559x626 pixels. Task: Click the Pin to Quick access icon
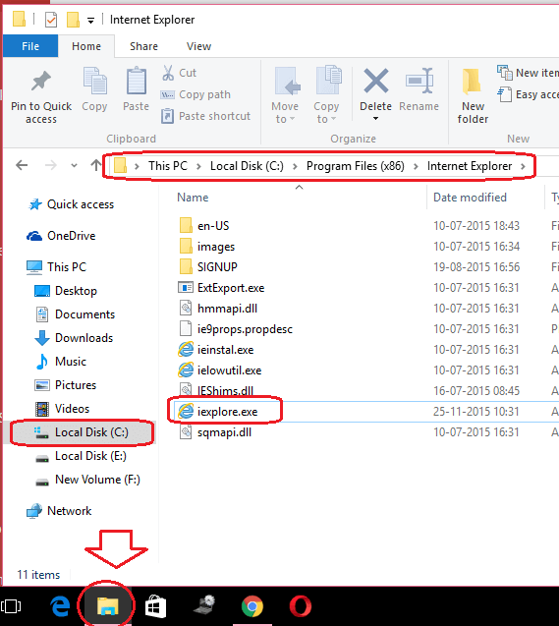coord(41,82)
